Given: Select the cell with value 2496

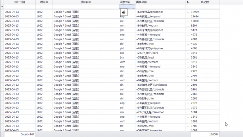Looking at the screenshot, I should (205, 85).
